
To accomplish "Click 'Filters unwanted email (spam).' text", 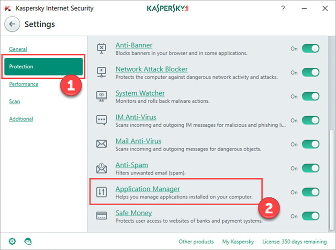I will [150, 173].
